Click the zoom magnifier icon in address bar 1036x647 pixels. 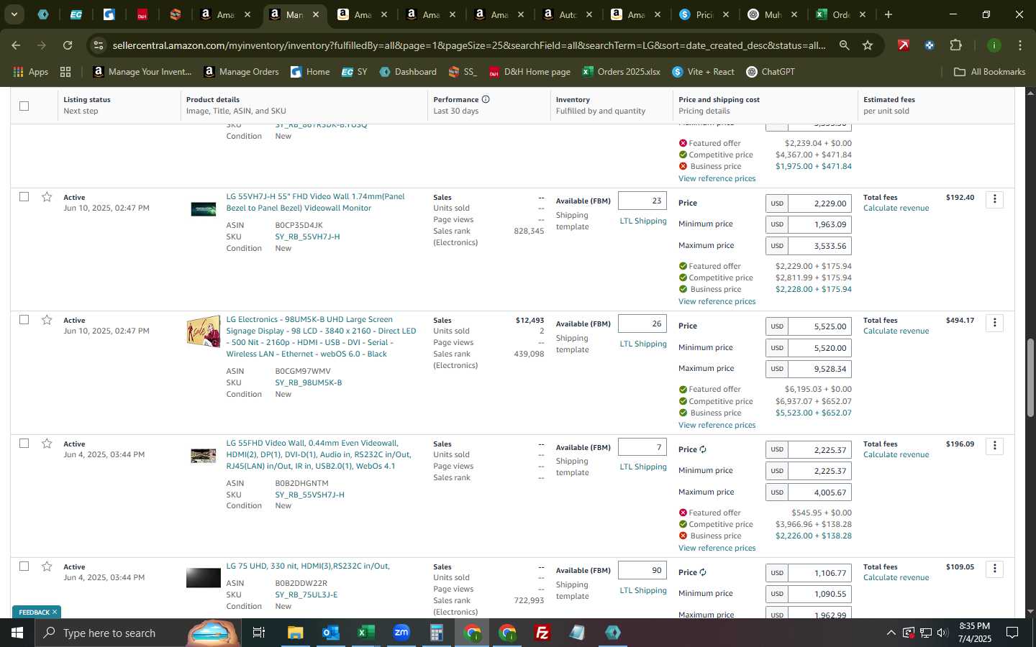[x=844, y=45]
